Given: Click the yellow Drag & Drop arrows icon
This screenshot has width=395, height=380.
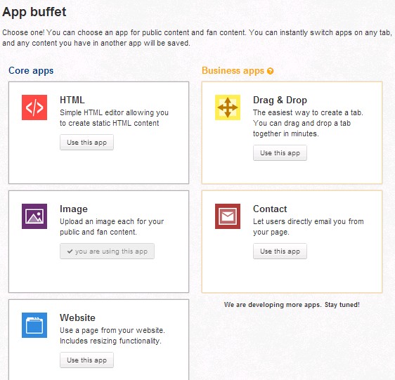Looking at the screenshot, I should click(228, 107).
